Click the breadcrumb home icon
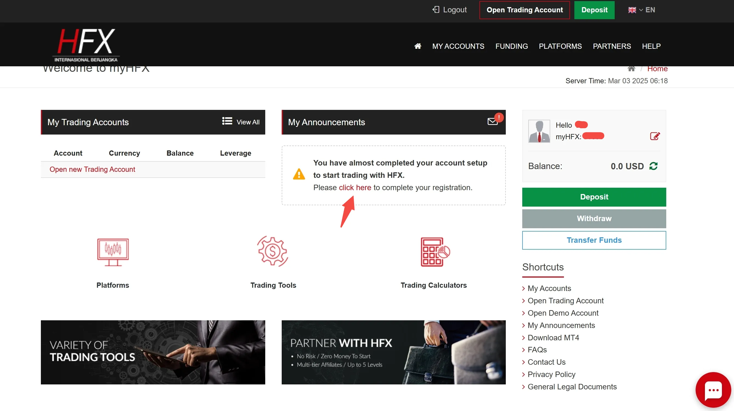Image resolution: width=734 pixels, height=411 pixels. pos(631,69)
